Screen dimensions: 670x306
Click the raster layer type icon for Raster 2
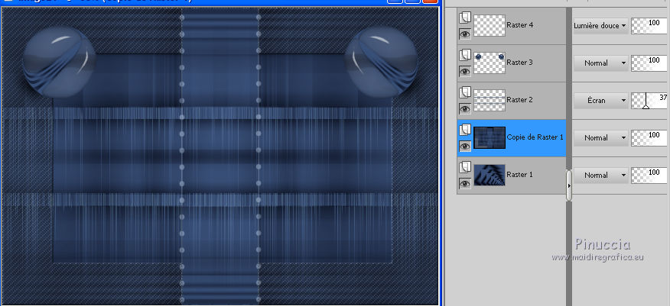point(465,92)
